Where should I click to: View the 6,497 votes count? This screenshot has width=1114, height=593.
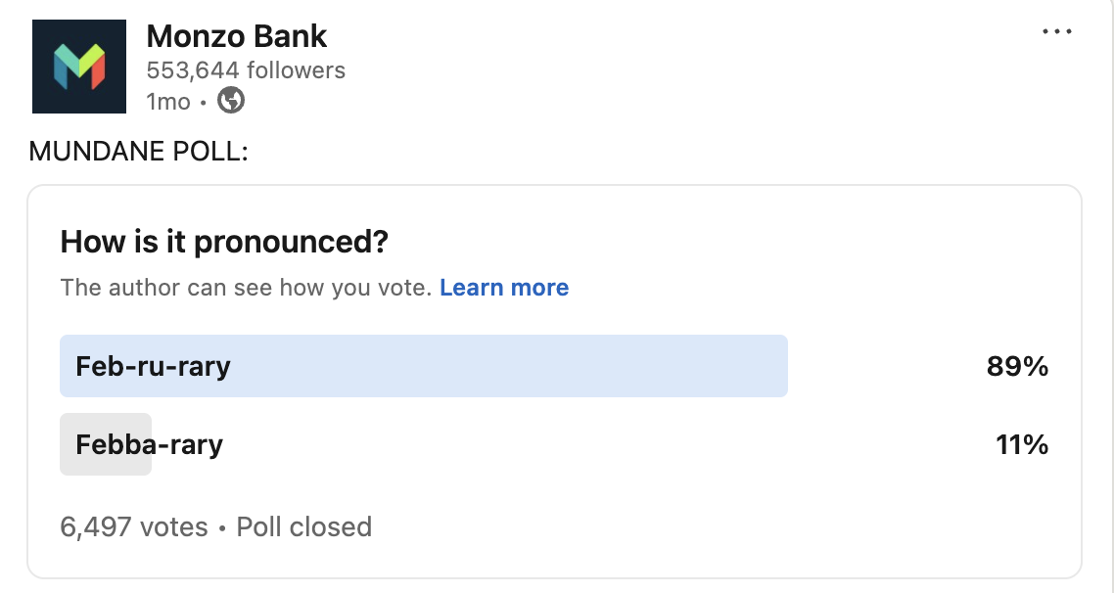pyautogui.click(x=134, y=527)
